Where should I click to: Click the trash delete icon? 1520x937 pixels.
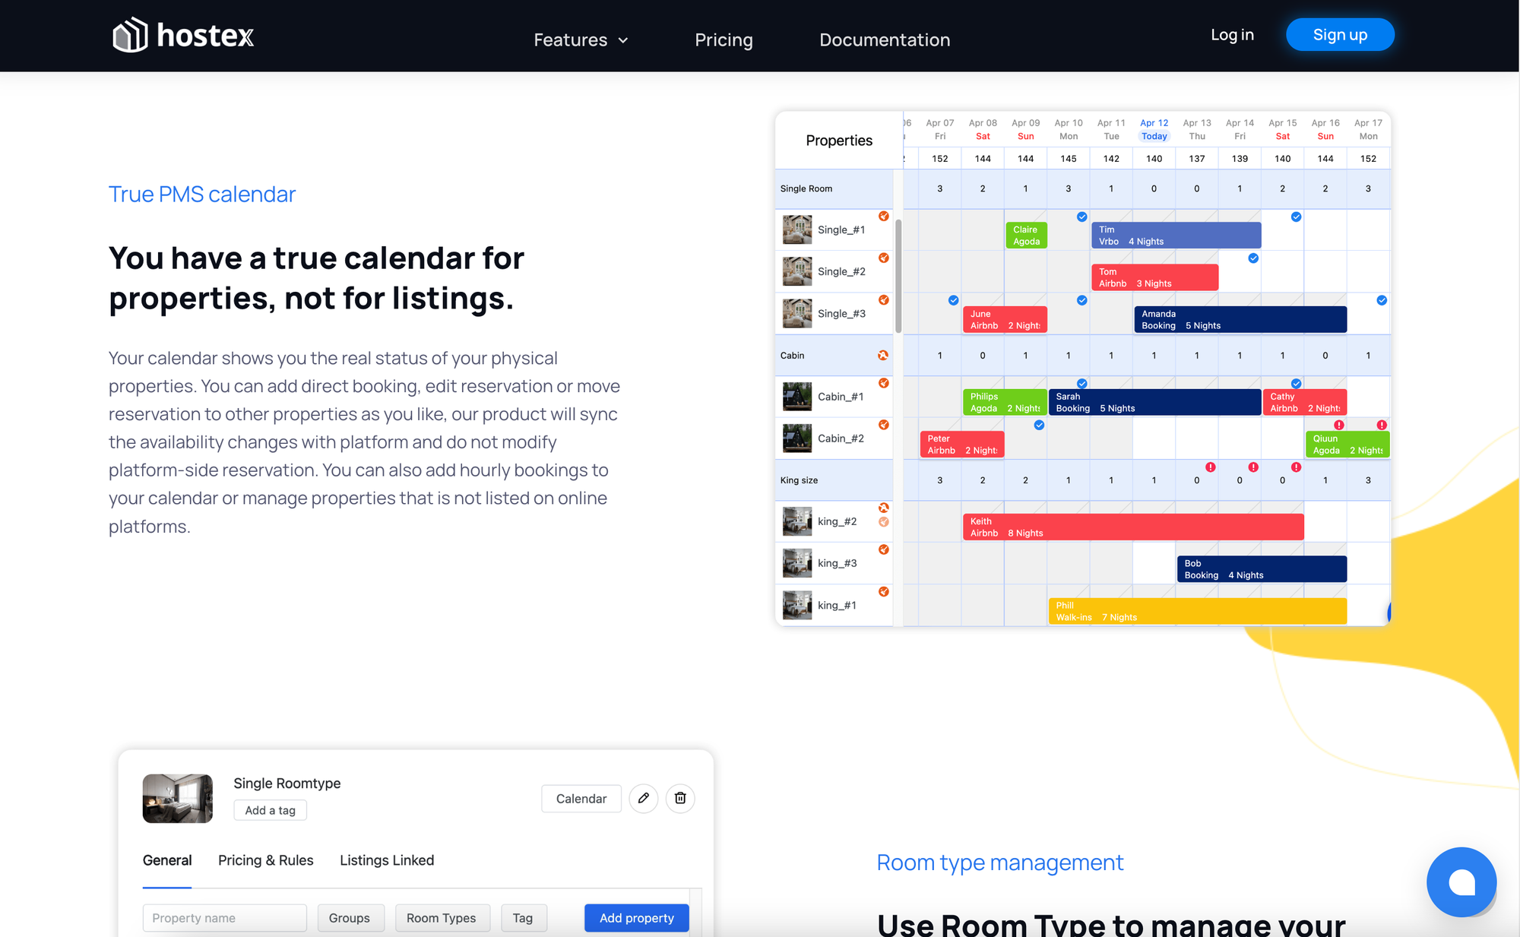click(x=680, y=798)
